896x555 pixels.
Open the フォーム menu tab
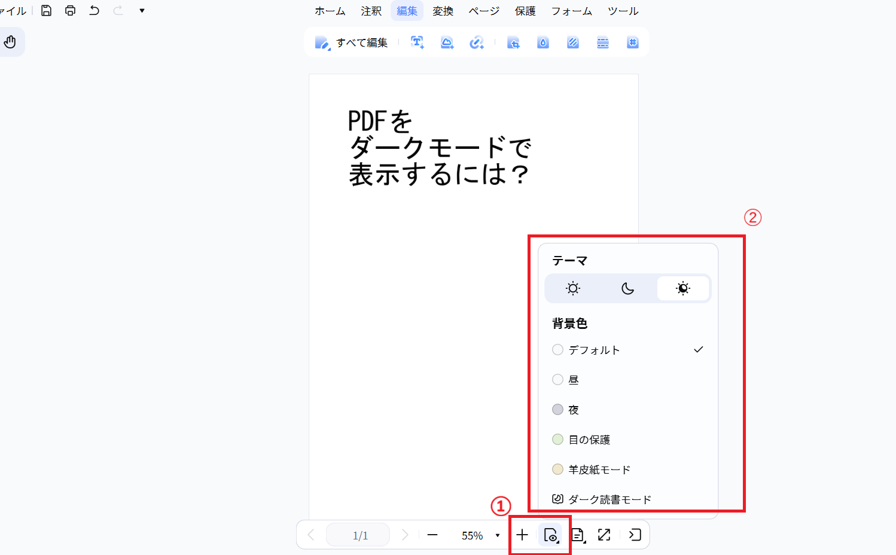click(x=571, y=10)
